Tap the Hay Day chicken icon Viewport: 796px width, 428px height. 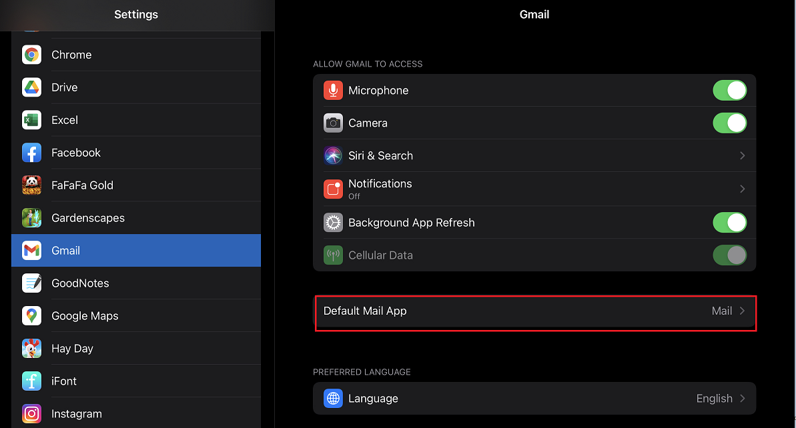click(31, 349)
